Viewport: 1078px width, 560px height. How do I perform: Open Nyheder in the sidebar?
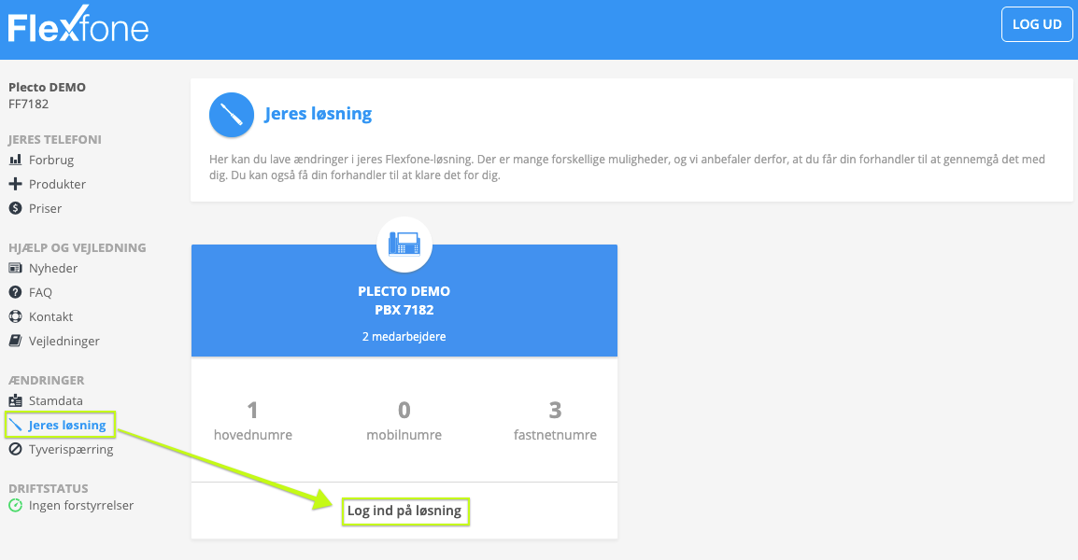point(53,268)
